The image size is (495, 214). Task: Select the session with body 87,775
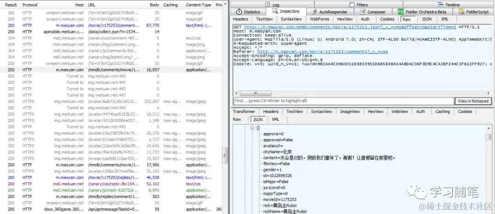click(x=111, y=26)
